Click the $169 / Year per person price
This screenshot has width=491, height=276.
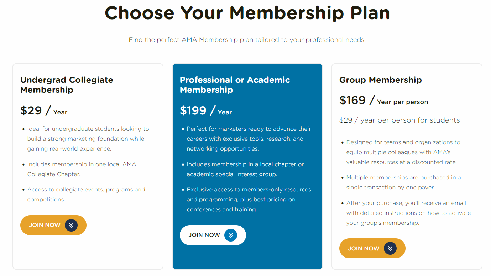383,101
